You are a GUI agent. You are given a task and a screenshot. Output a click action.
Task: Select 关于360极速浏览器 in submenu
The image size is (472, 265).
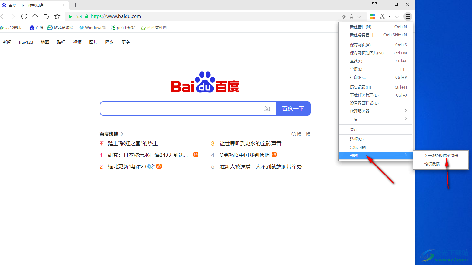pos(441,156)
